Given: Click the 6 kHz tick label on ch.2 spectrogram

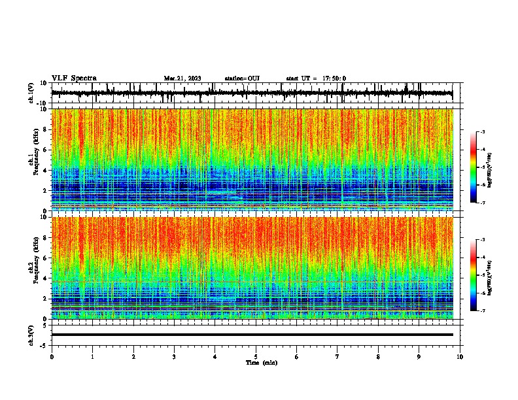Looking at the screenshot, I should (x=45, y=258).
